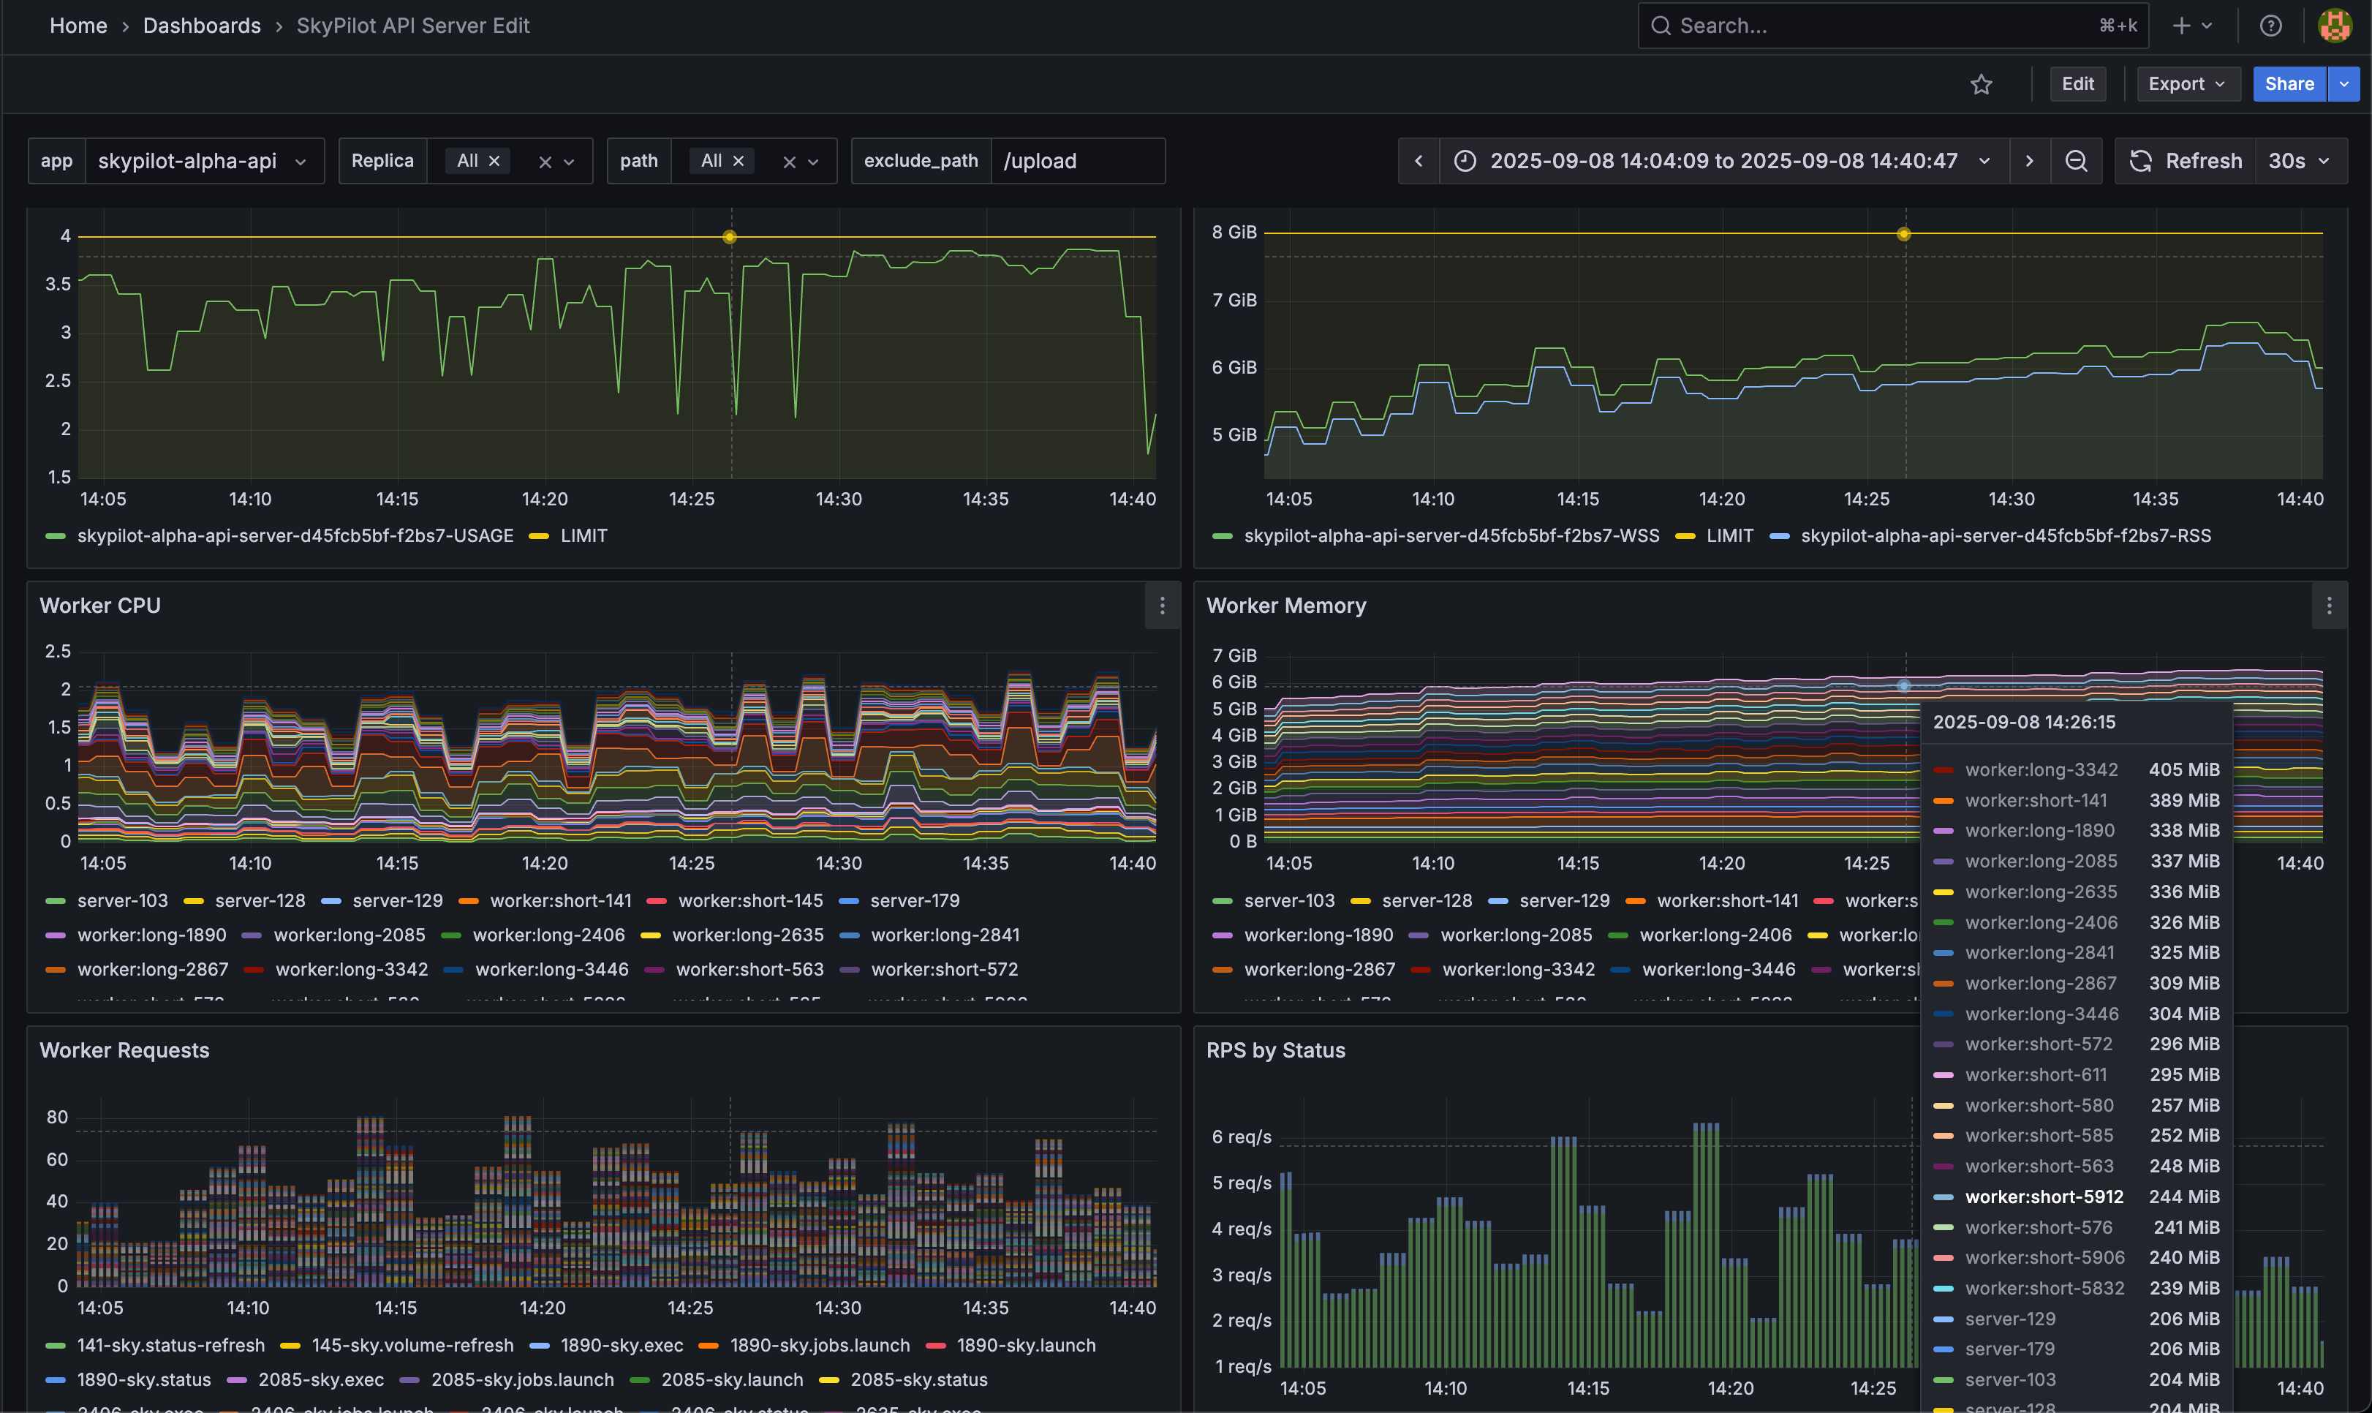Open the help menu icon

[2271, 26]
